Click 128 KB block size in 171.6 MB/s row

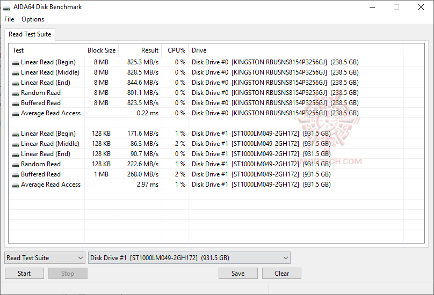tap(102, 134)
